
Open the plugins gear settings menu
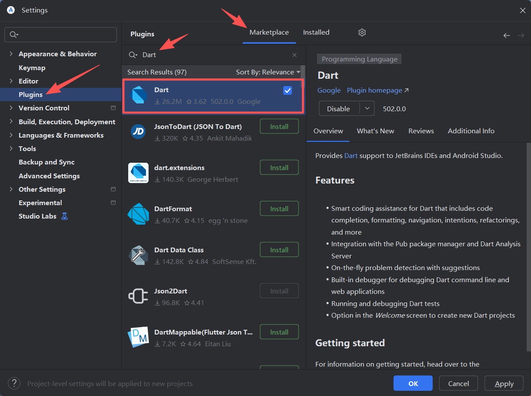tap(362, 32)
